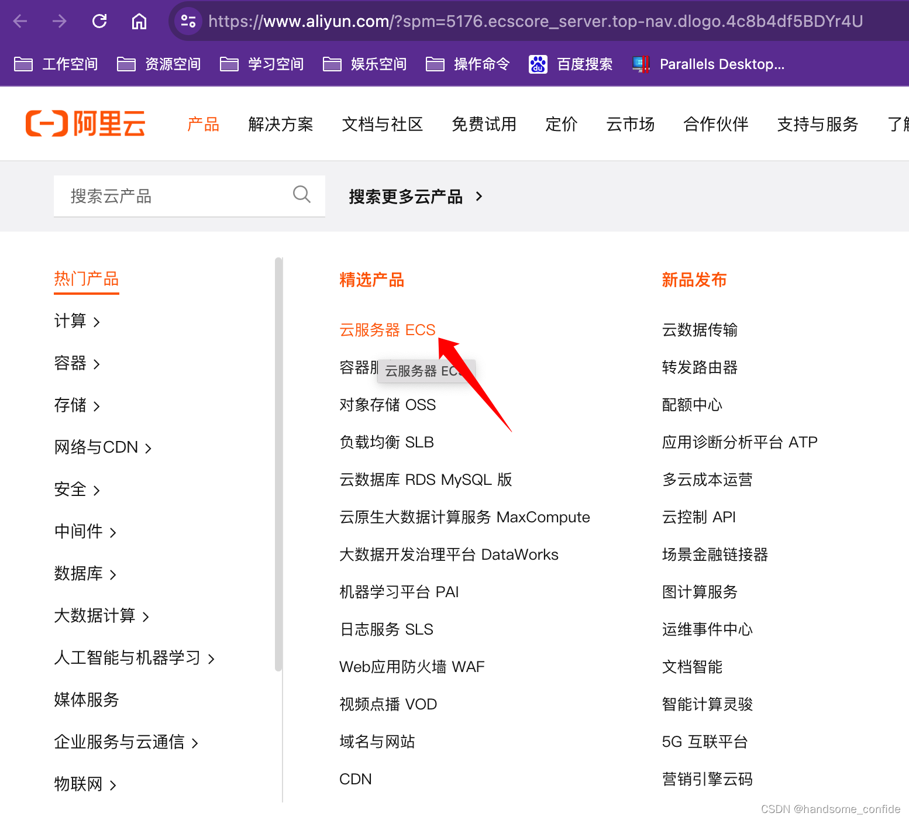Open the 资源空间 bookmark folder
The height and width of the screenshot is (820, 909).
[159, 64]
